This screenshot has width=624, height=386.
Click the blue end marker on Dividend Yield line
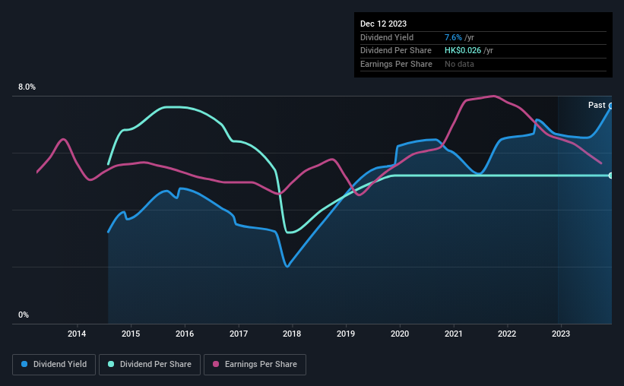coord(611,106)
